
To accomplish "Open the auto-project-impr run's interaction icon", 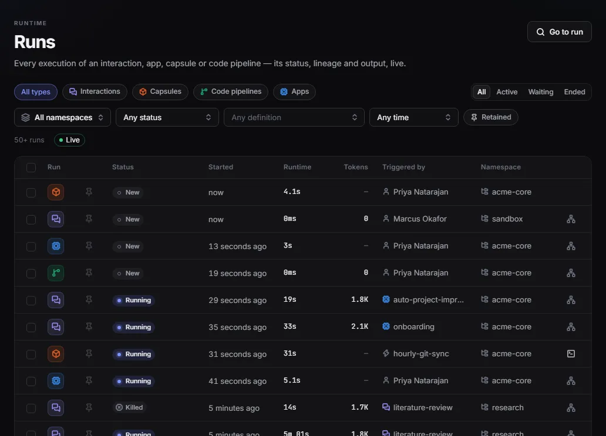I will [56, 300].
